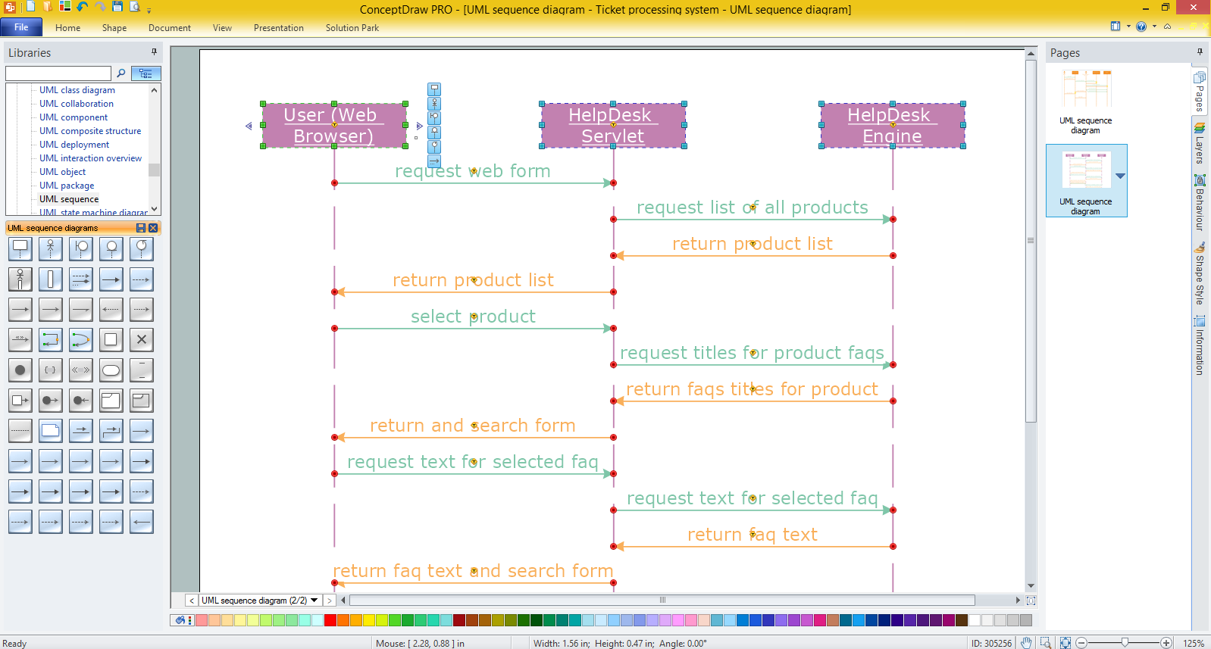
Task: Pick the white color swatch in palette
Action: (975, 620)
